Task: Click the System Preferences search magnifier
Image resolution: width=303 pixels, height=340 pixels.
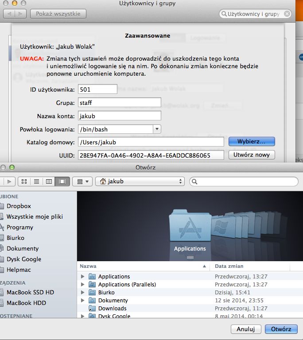Action: tap(224, 14)
